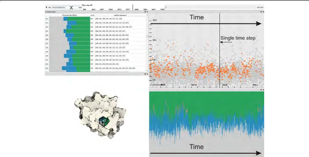
Task: Click the table scrollbar up arrow
Action: click(148, 15)
